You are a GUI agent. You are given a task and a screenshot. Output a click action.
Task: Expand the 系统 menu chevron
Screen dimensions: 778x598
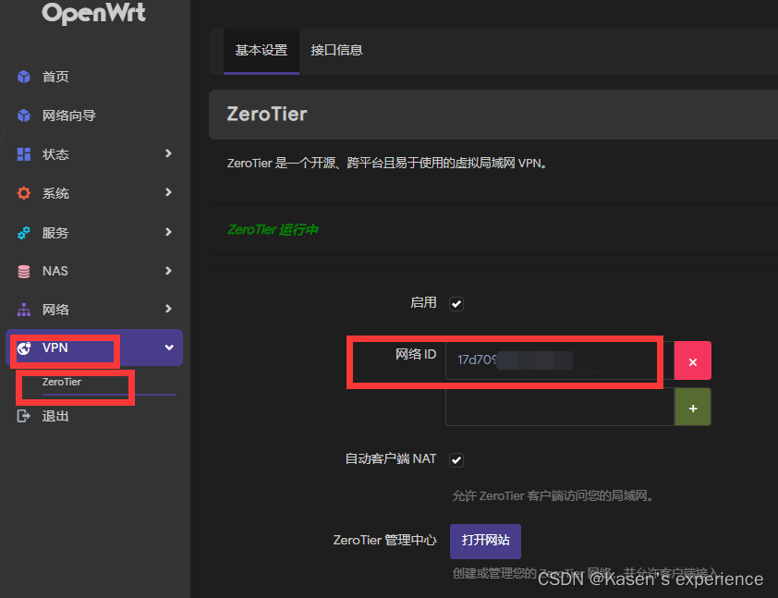click(169, 192)
